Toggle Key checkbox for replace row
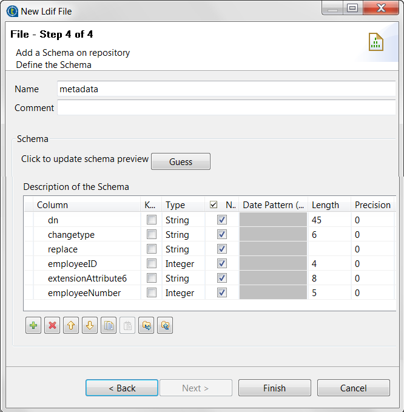This screenshot has height=412, width=404. coord(152,249)
